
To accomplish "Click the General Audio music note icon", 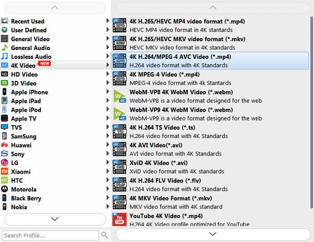I will coord(4,47).
